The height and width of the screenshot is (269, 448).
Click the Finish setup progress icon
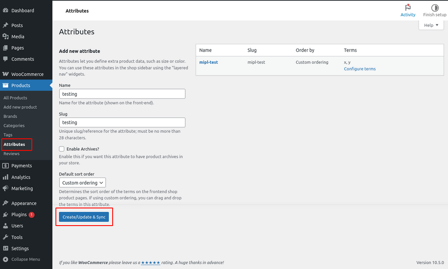pos(435,8)
